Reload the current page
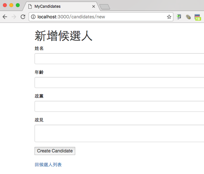Image resolution: width=204 pixels, height=174 pixels. click(23, 17)
